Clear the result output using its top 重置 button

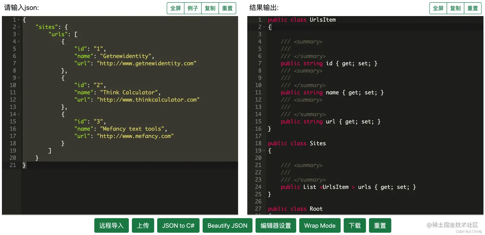click(473, 8)
